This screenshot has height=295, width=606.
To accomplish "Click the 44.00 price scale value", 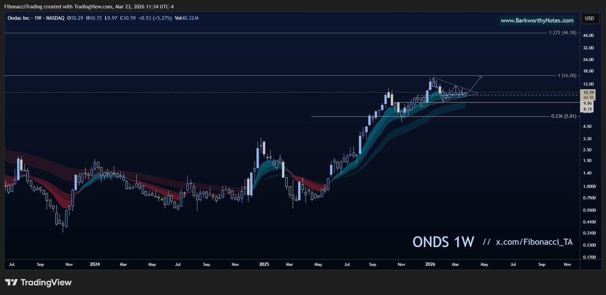I will point(588,35).
